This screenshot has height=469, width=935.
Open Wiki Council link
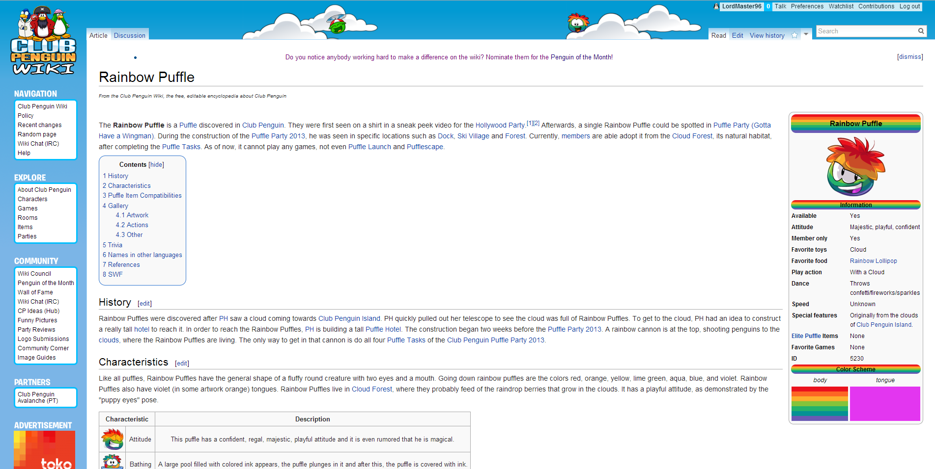coord(34,274)
